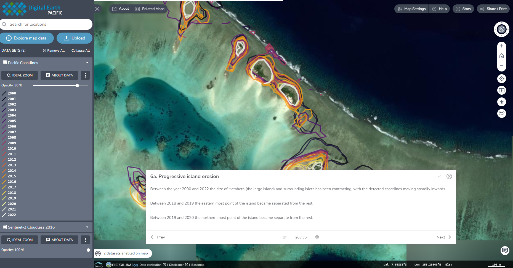The width and height of the screenshot is (513, 268).
Task: Open the Data attribution link
Action: pos(150,265)
